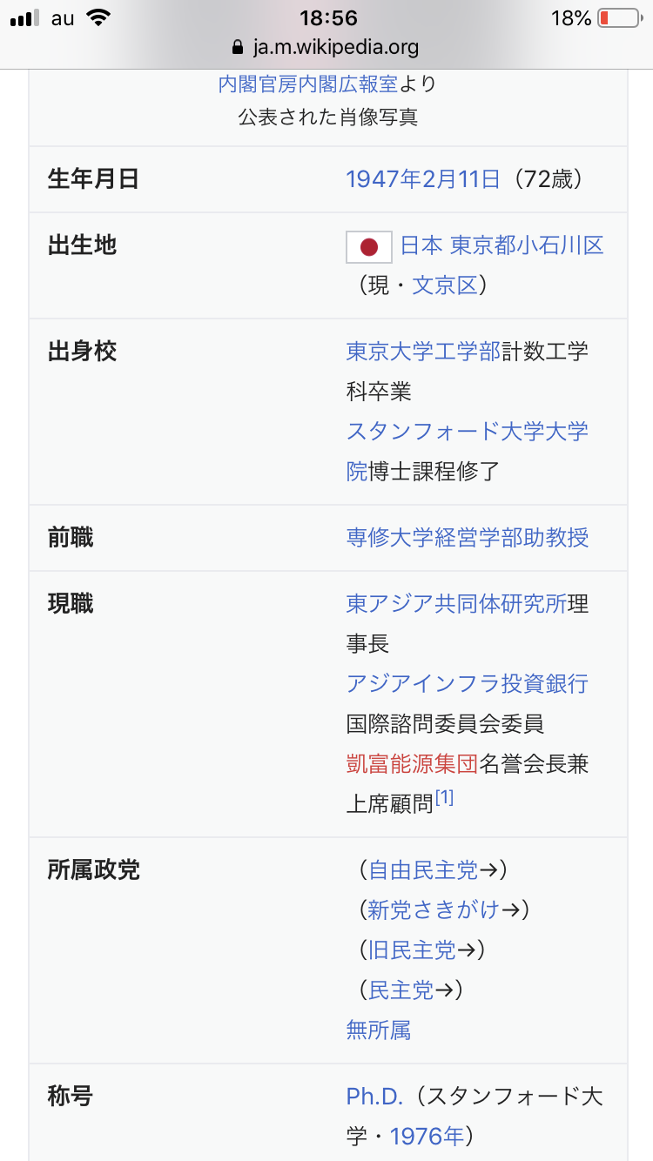Tap the cellular signal bars icon
The image size is (653, 1161).
pos(26,18)
